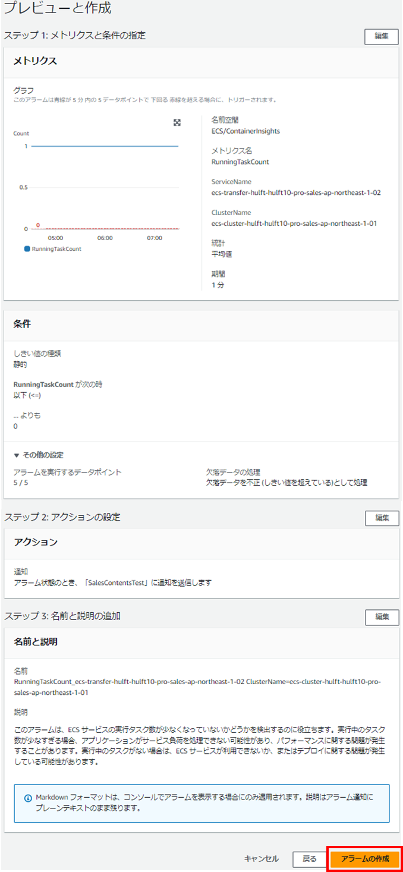This screenshot has width=403, height=872.
Task: Go back with the 戻る button
Action: click(310, 859)
